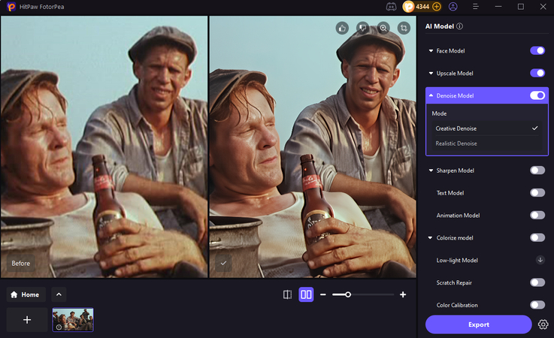This screenshot has height=338, width=554.
Task: Click the Denoise Model label
Action: 455,95
